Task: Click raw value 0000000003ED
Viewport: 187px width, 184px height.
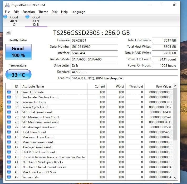Action: point(160,102)
